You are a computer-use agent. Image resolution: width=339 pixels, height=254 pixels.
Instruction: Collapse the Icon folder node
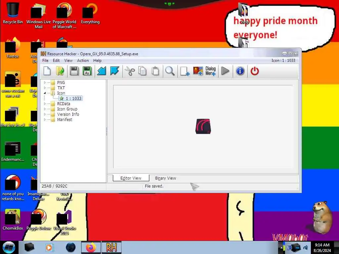[x=45, y=93]
